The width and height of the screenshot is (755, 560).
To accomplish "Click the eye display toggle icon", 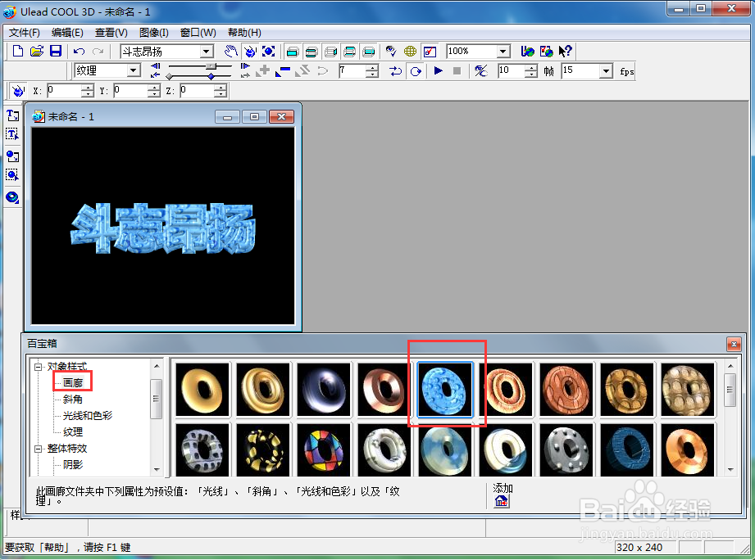I will pyautogui.click(x=391, y=51).
